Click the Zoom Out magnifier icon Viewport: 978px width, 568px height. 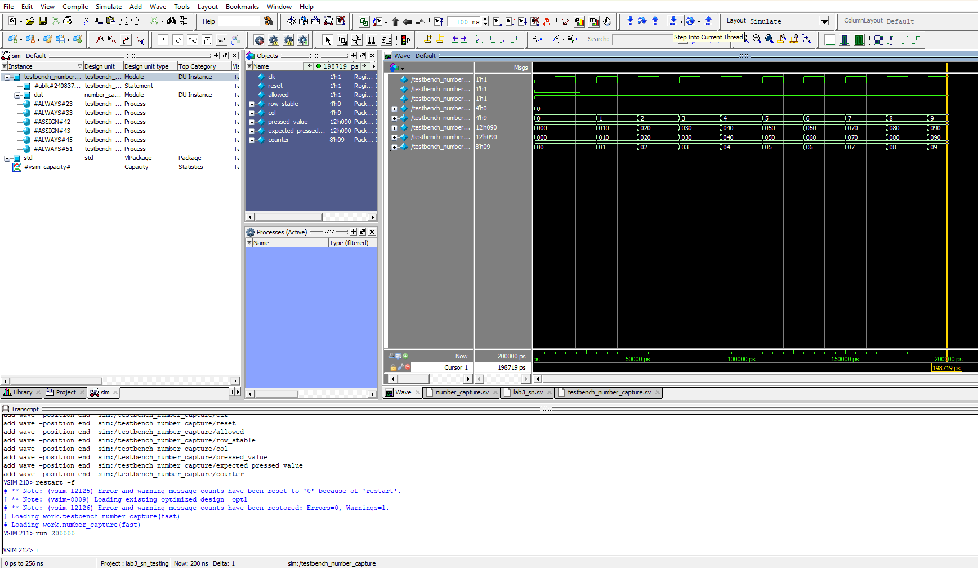pyautogui.click(x=757, y=39)
